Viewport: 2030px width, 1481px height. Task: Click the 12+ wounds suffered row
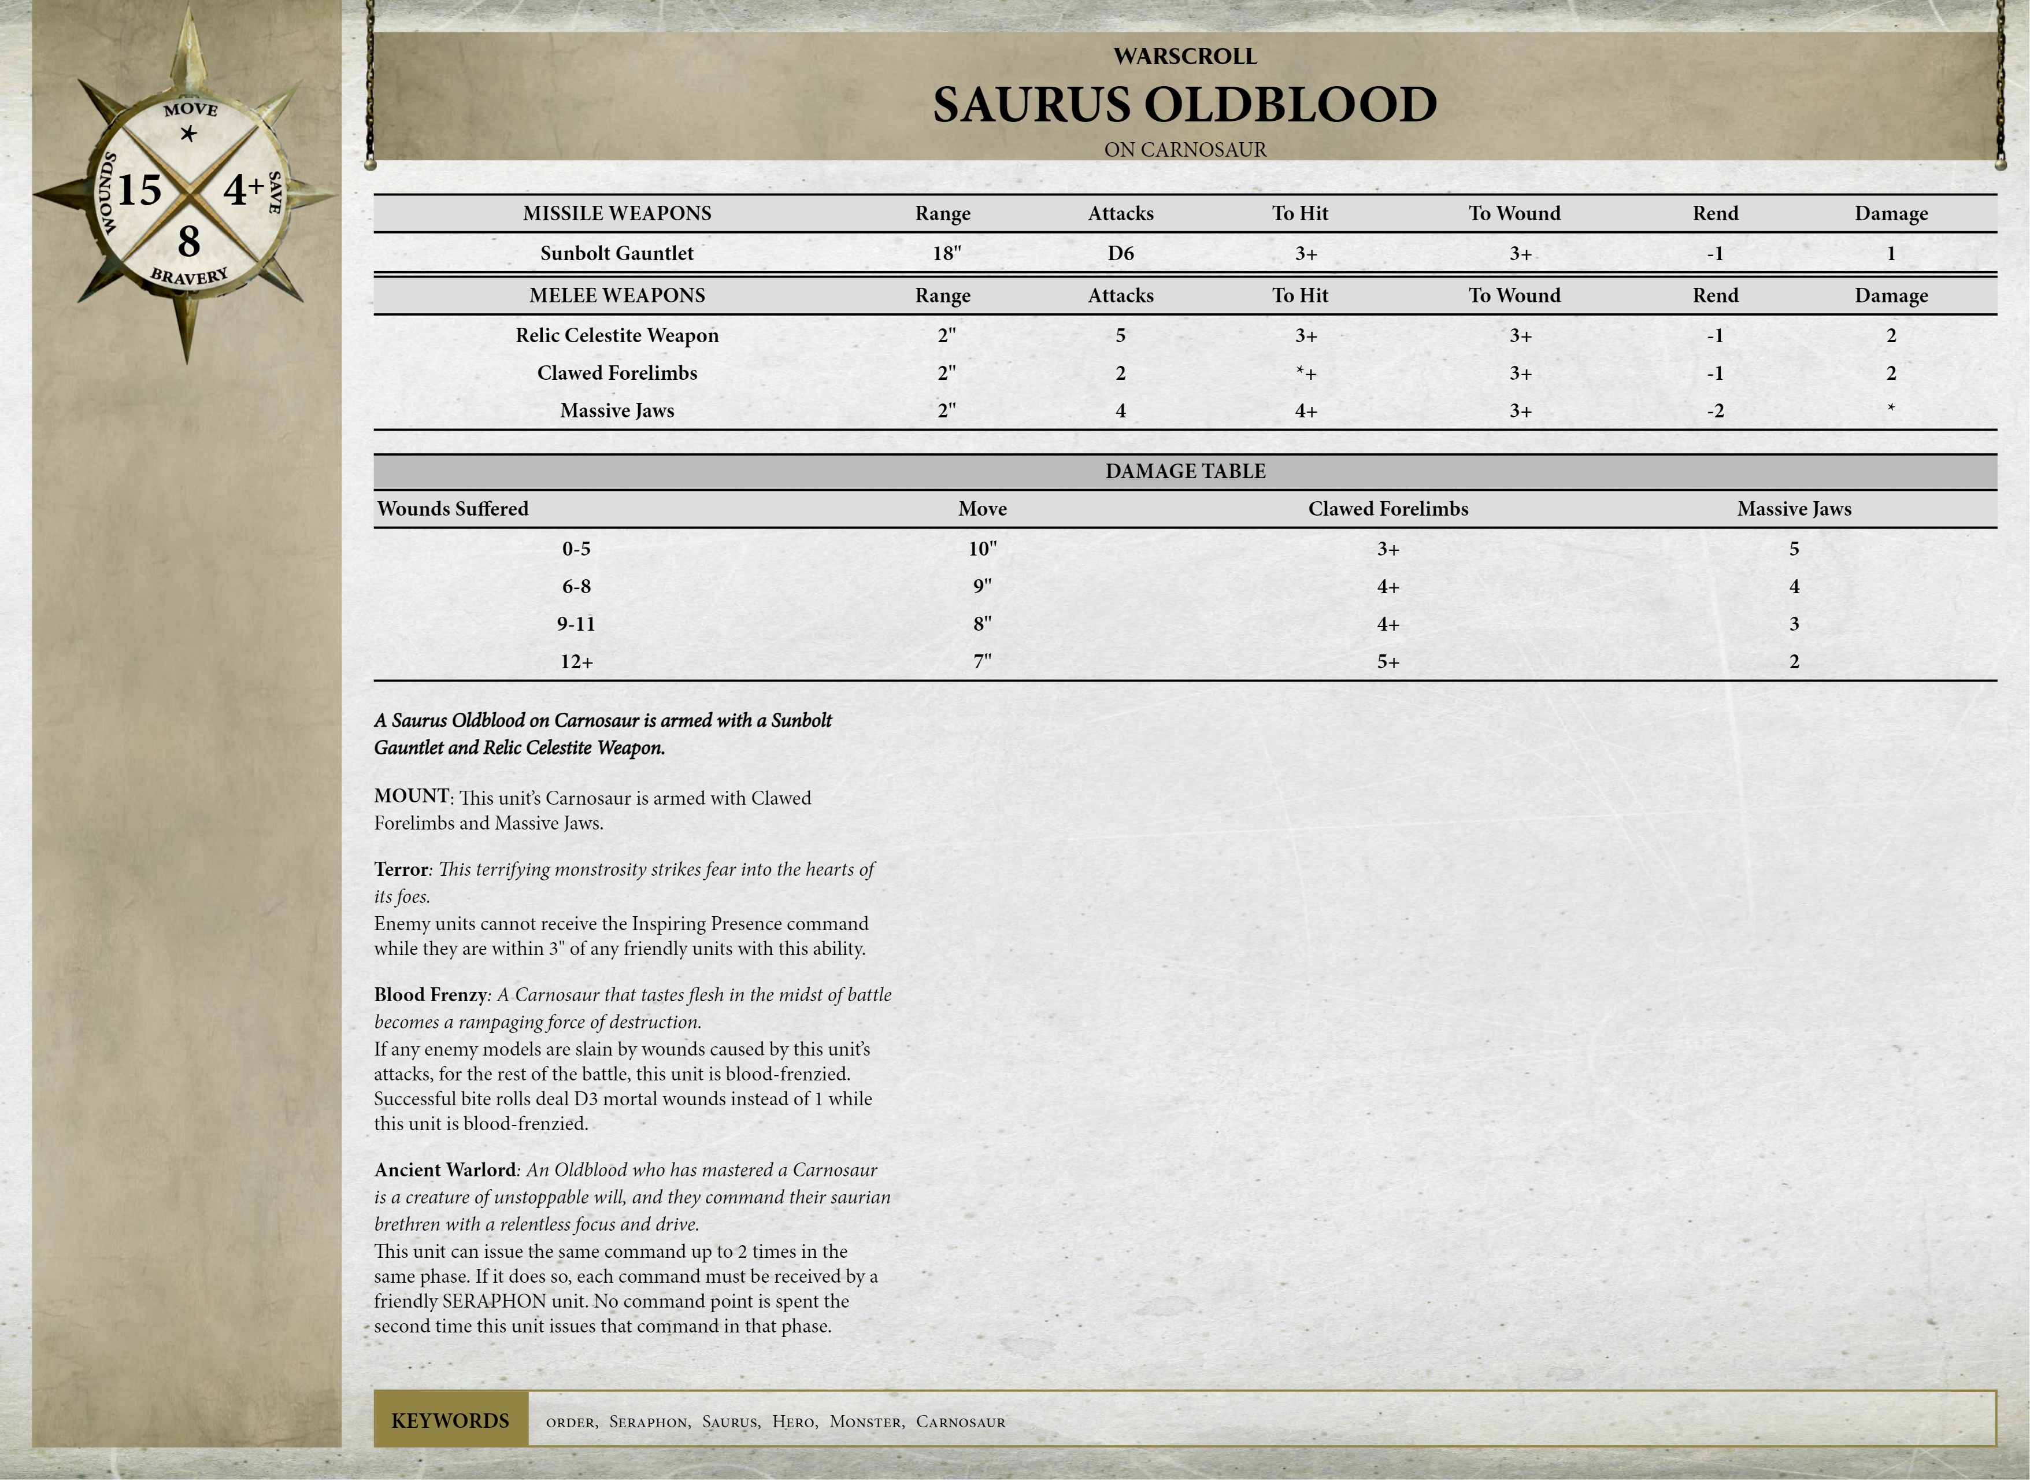576,662
